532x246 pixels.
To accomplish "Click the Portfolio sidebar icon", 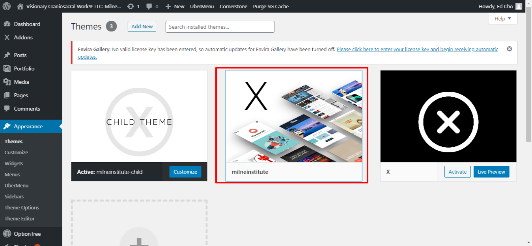I will click(x=7, y=68).
